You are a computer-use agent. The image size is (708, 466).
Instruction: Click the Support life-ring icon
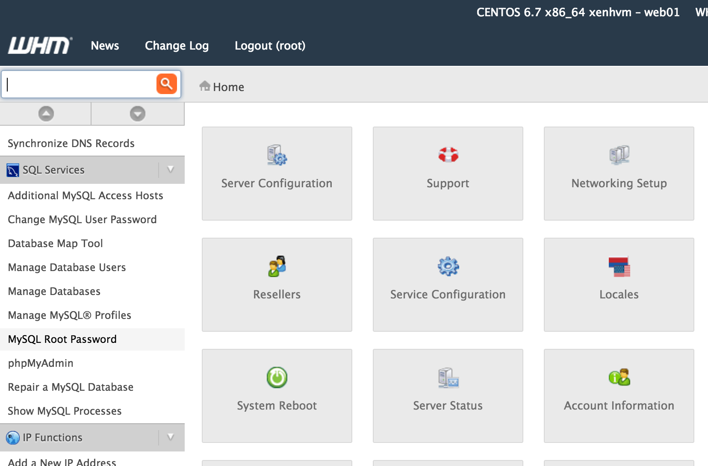point(448,155)
